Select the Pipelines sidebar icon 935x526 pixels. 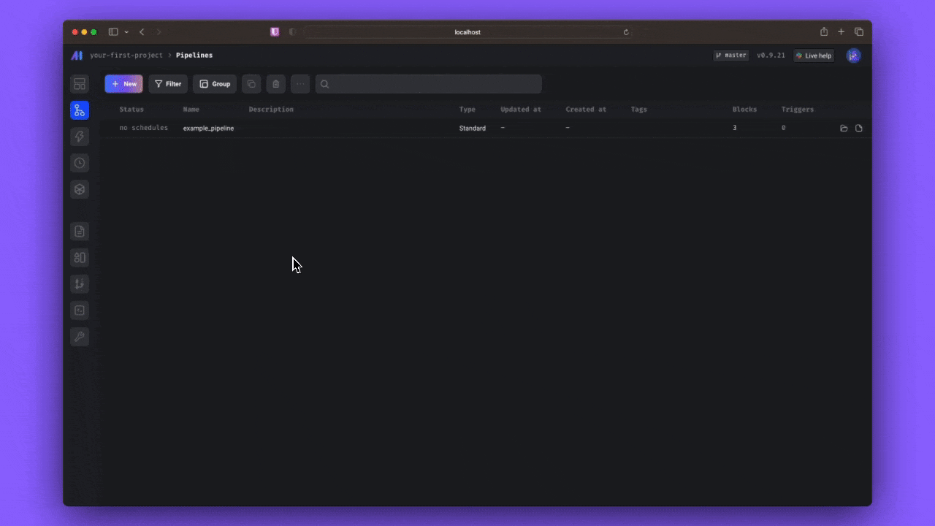pos(80,110)
